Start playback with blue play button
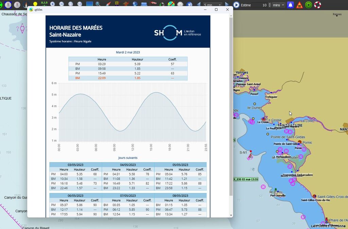 click(236, 5)
